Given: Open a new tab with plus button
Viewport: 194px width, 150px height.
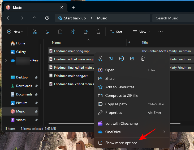Looking at the screenshot, I should (74, 7).
